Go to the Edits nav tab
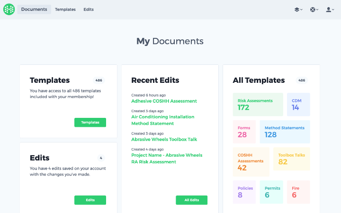 89,9
